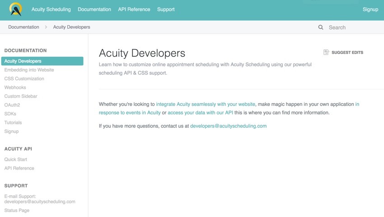Open the Webhooks sidebar page

15,87
